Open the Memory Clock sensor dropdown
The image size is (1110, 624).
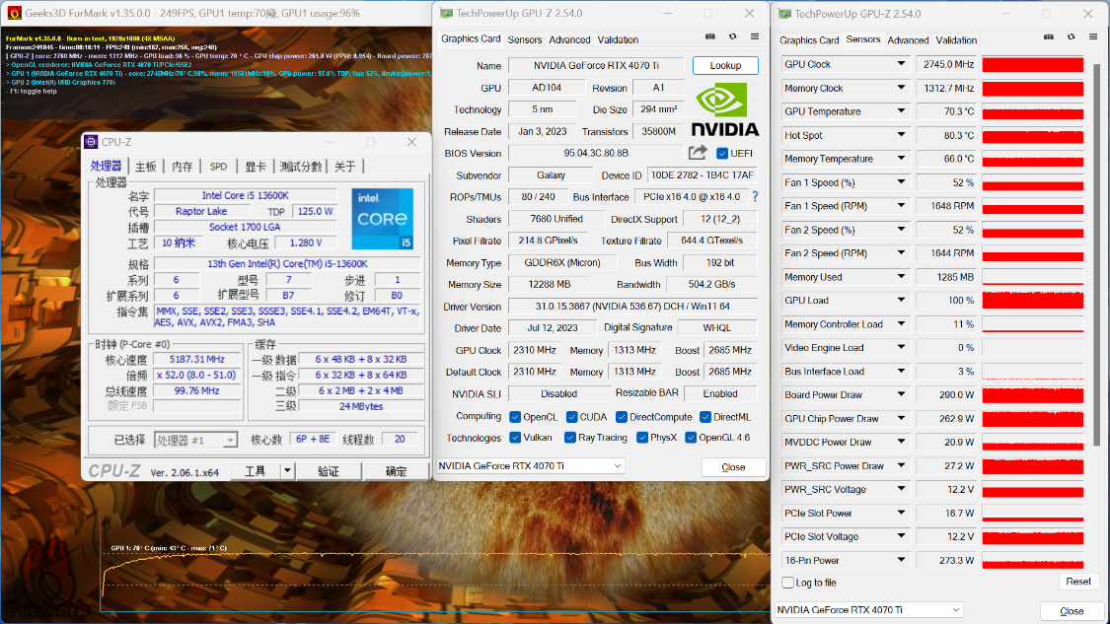point(901,88)
